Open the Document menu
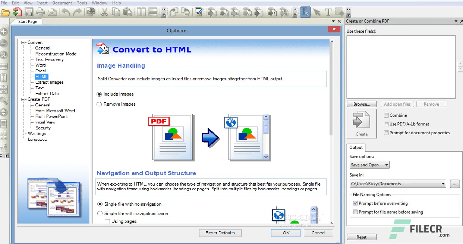The width and height of the screenshot is (463, 244). tap(62, 3)
